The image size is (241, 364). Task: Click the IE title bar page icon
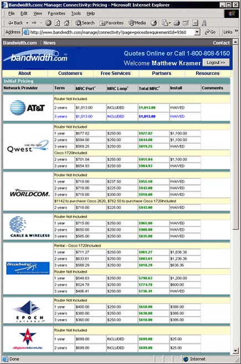coord(5,4)
